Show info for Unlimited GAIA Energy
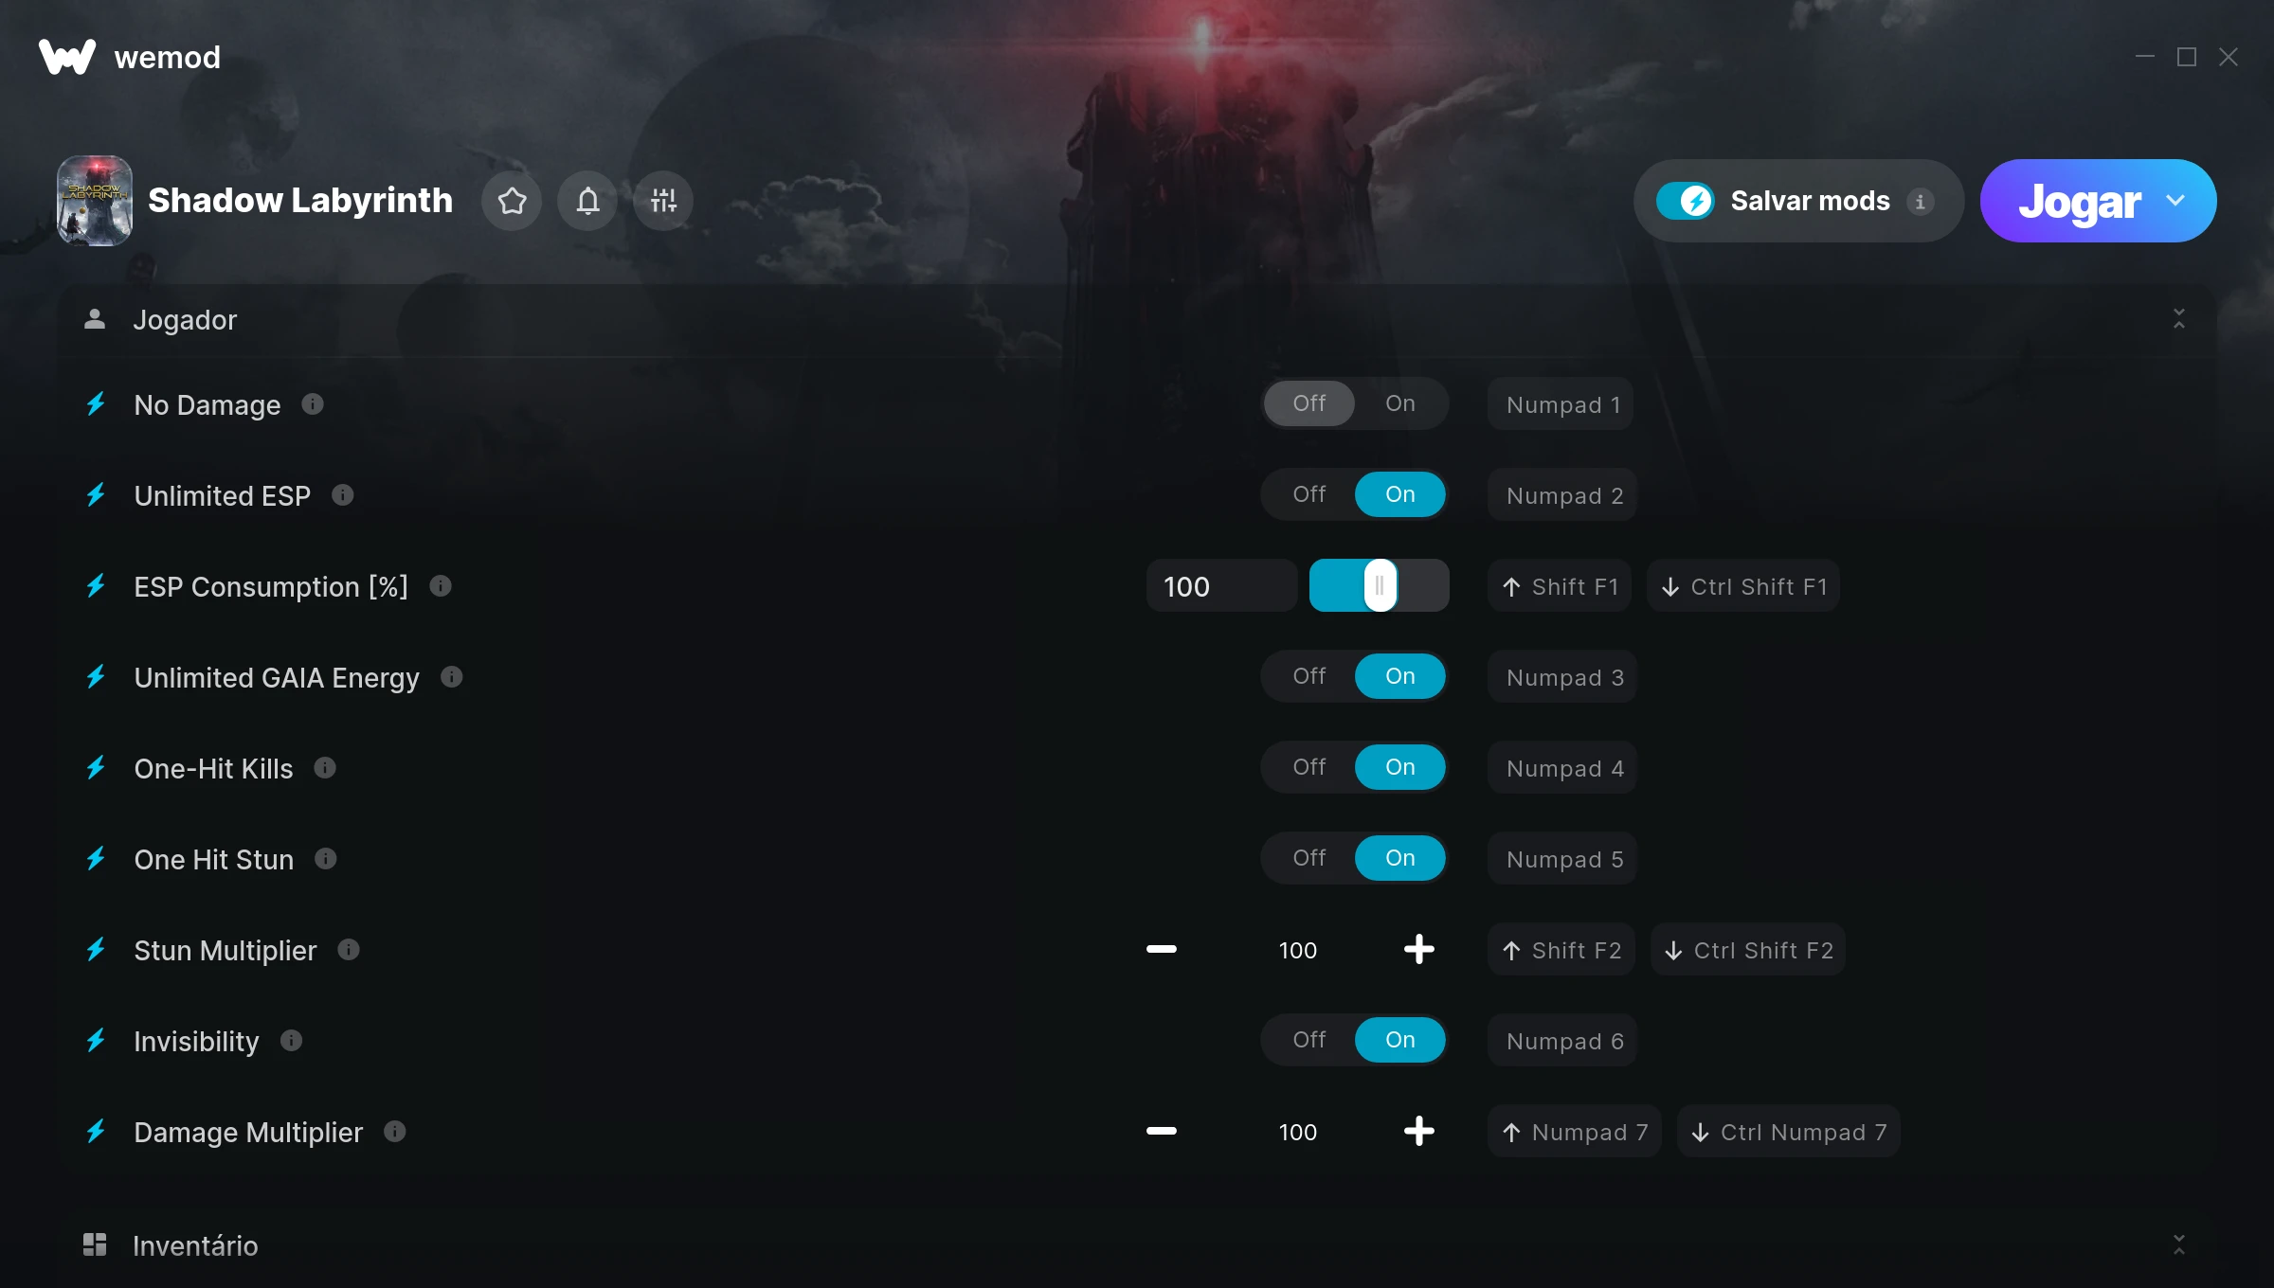2274x1288 pixels. coord(452,677)
